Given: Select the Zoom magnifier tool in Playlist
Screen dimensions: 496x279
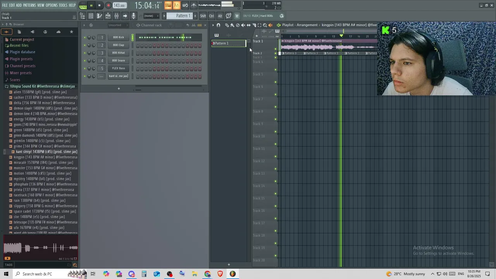Looking at the screenshot, I should (265, 25).
